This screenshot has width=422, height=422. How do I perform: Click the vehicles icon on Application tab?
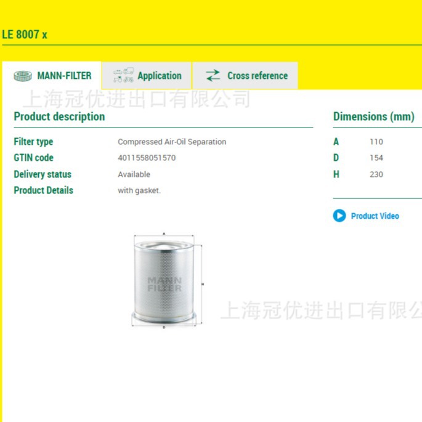click(x=123, y=75)
